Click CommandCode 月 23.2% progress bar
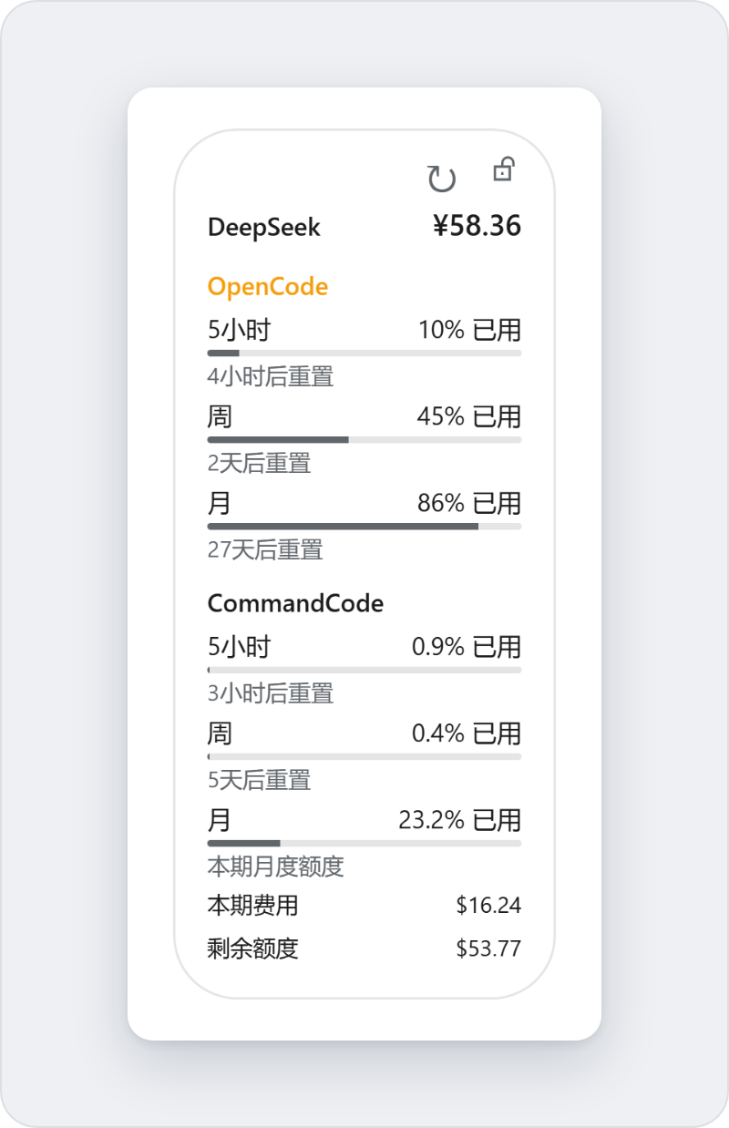The height and width of the screenshot is (1128, 729). click(364, 843)
